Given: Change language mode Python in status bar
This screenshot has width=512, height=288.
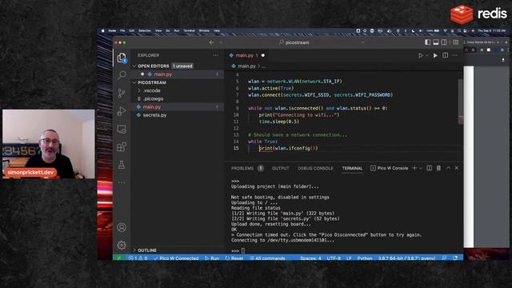Looking at the screenshot, I should [x=365, y=258].
